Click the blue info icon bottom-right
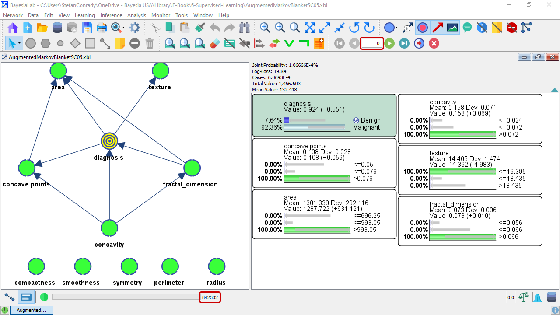The height and width of the screenshot is (315, 560). tap(555, 310)
